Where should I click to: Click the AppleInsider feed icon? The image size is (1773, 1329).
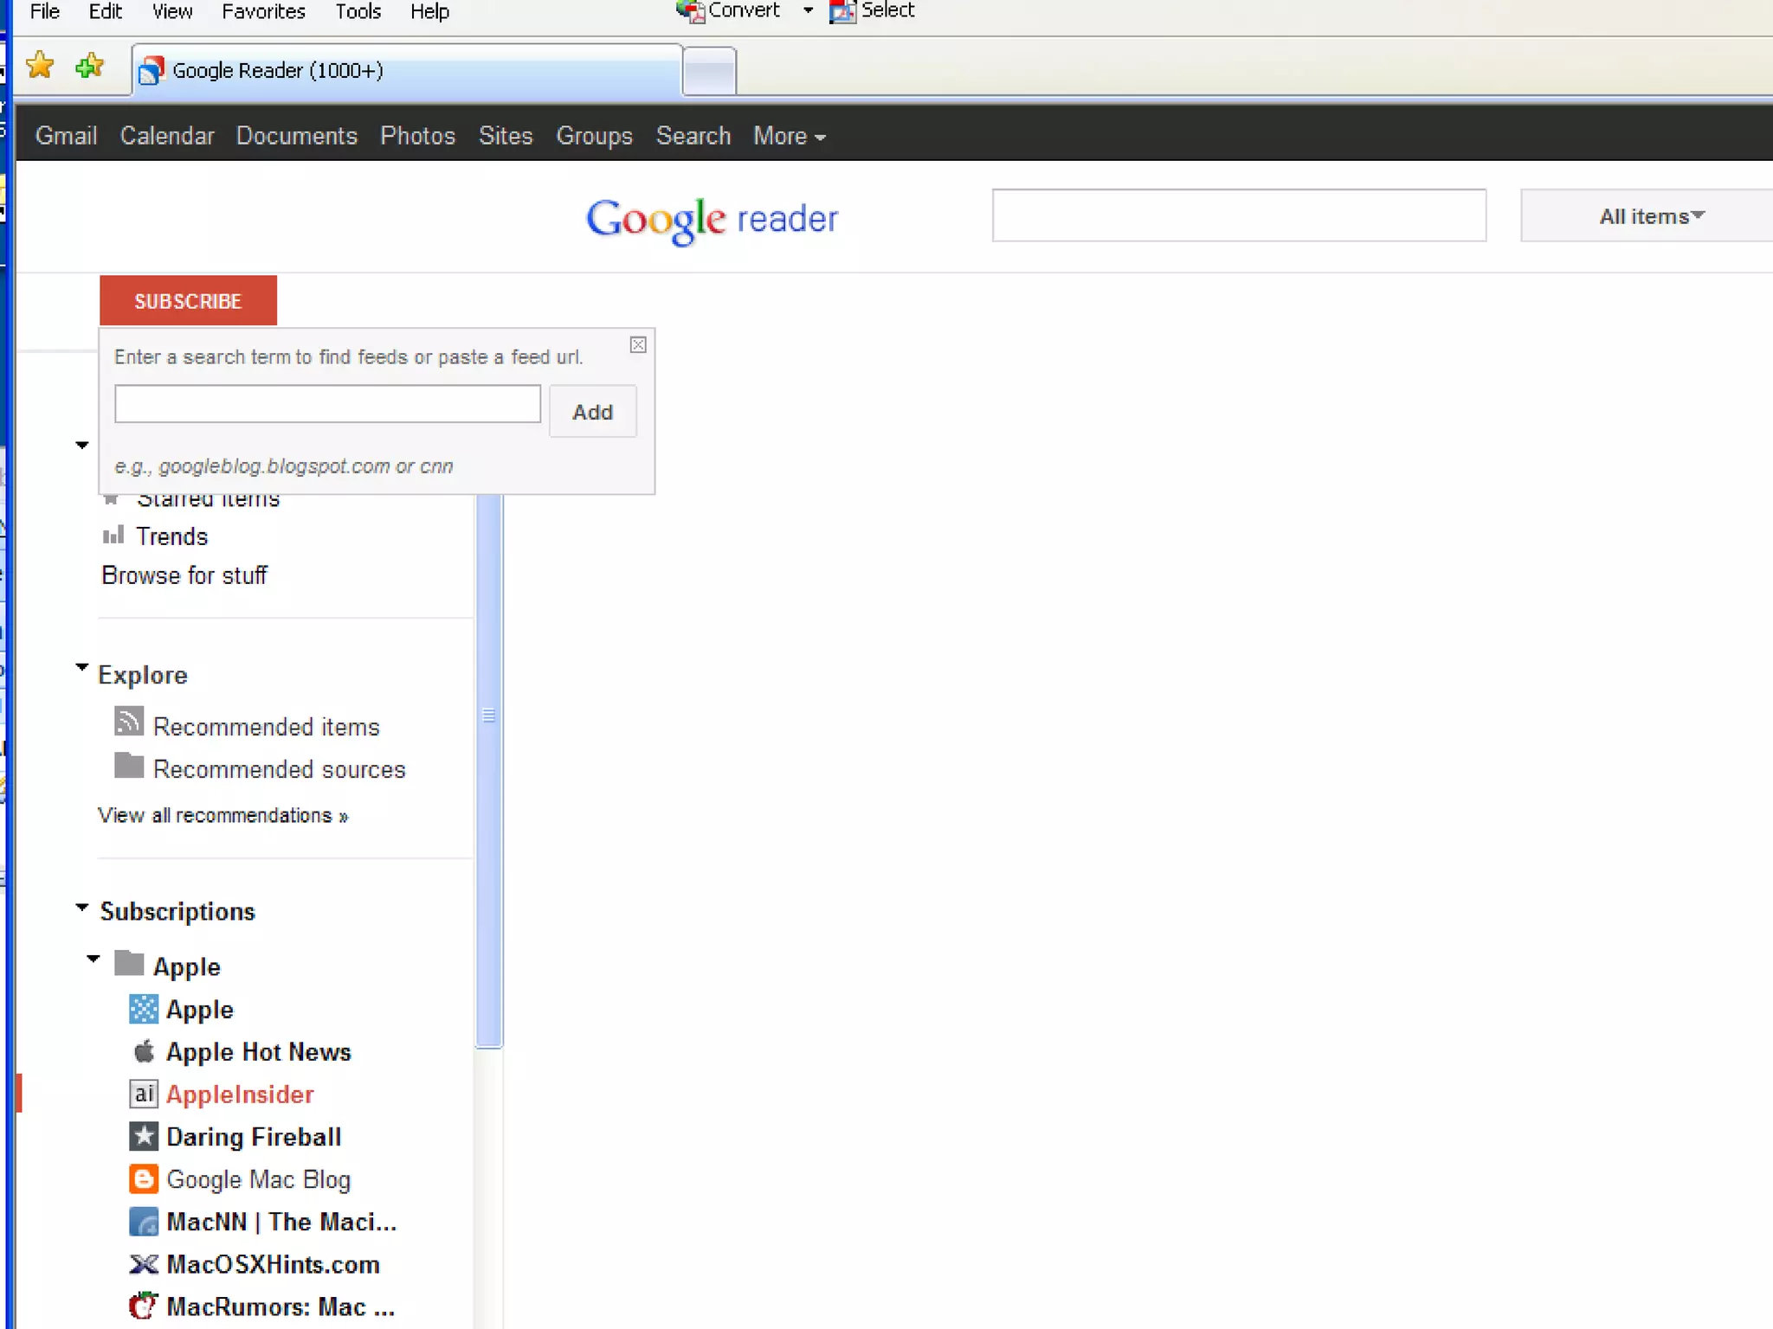point(144,1094)
